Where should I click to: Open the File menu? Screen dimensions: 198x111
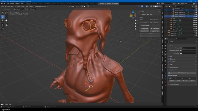click(4, 4)
